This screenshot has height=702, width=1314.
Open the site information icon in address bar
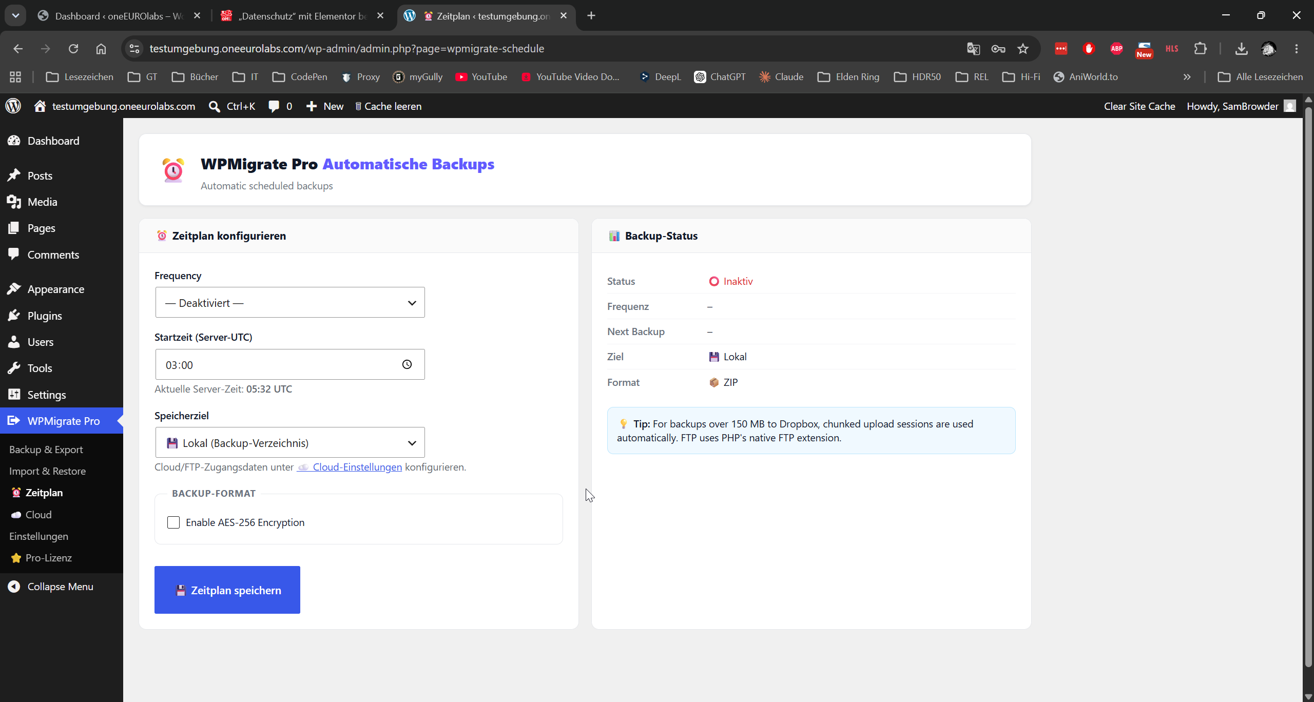[x=134, y=49]
